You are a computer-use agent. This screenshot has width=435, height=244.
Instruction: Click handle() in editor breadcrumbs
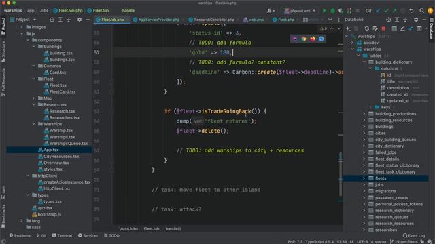pyautogui.click(x=173, y=229)
